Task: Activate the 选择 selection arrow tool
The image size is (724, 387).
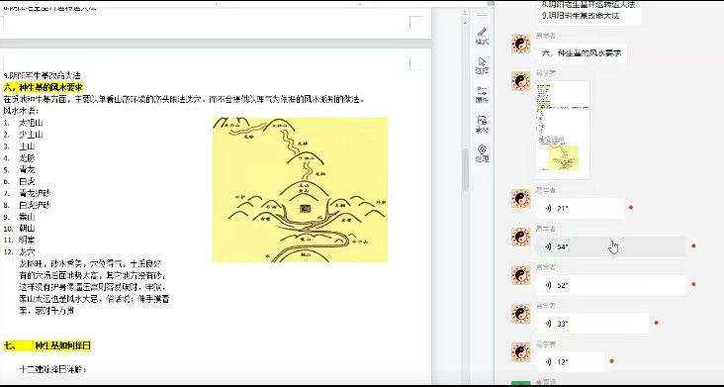Action: tap(482, 65)
